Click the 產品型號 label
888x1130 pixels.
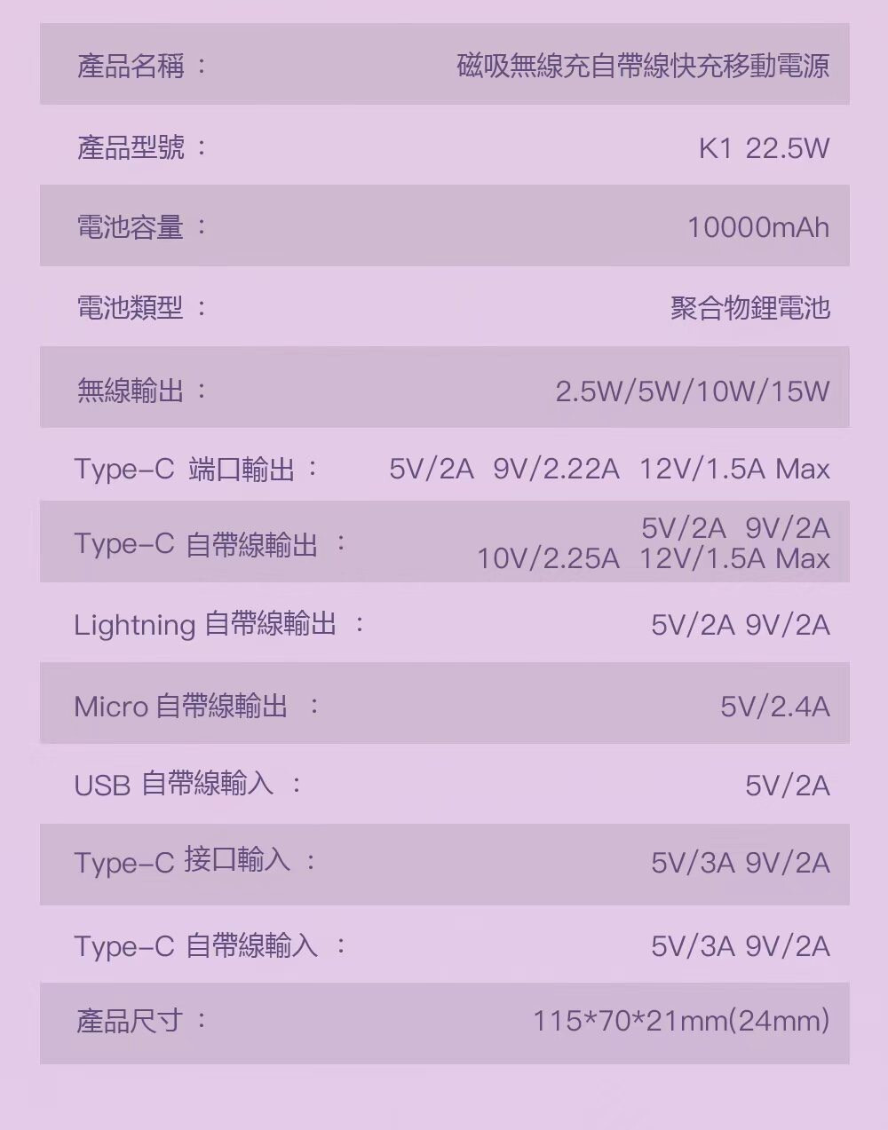[x=131, y=147]
